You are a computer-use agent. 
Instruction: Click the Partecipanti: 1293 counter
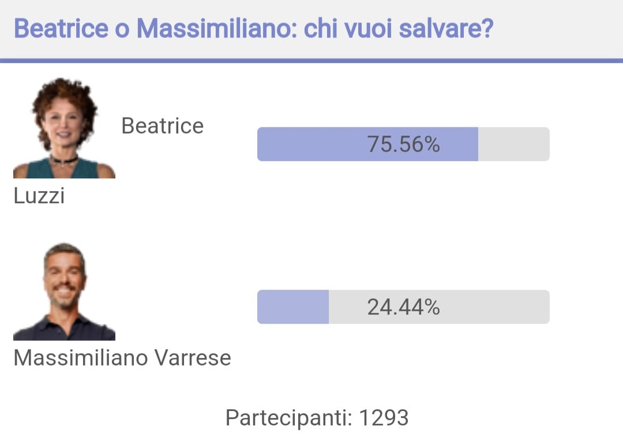click(x=317, y=418)
